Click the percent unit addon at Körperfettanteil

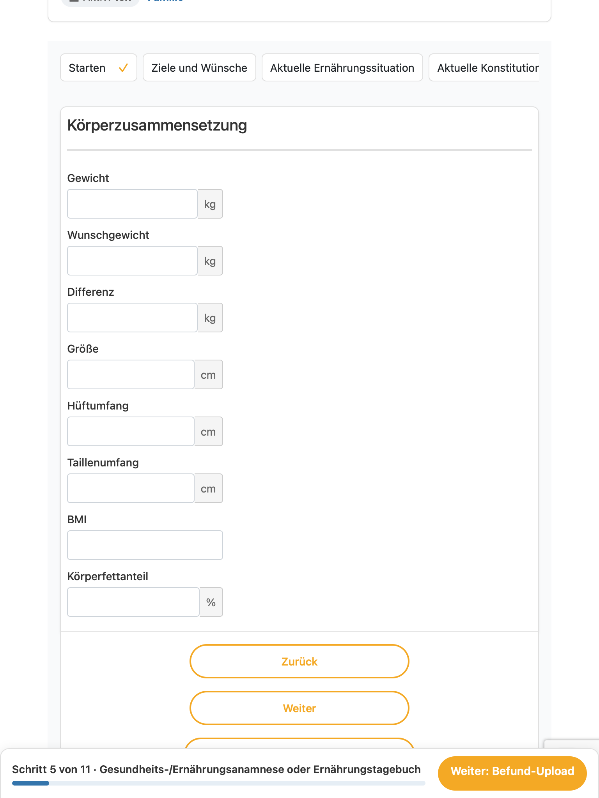[211, 602]
